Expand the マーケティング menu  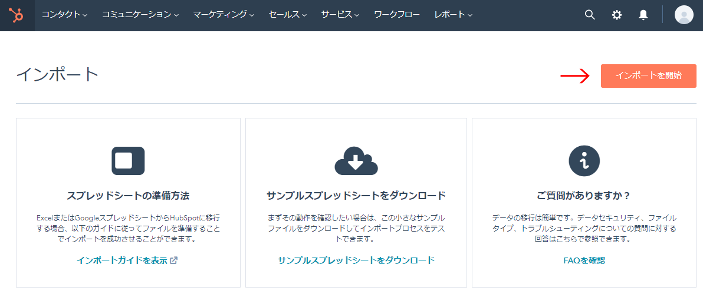click(x=224, y=15)
